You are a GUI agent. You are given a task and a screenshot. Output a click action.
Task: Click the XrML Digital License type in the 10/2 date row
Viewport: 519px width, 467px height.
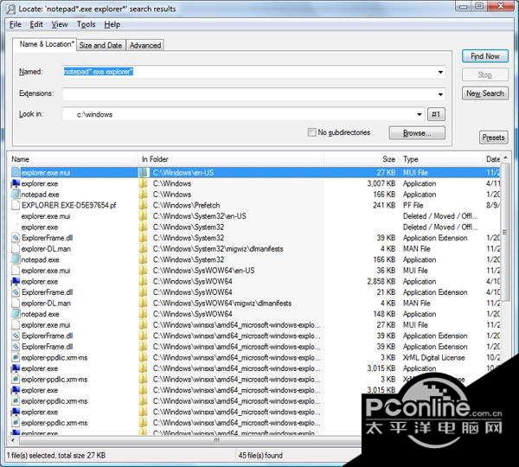[x=434, y=357]
